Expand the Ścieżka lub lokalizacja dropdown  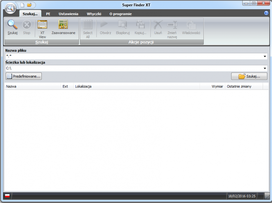pos(265,68)
